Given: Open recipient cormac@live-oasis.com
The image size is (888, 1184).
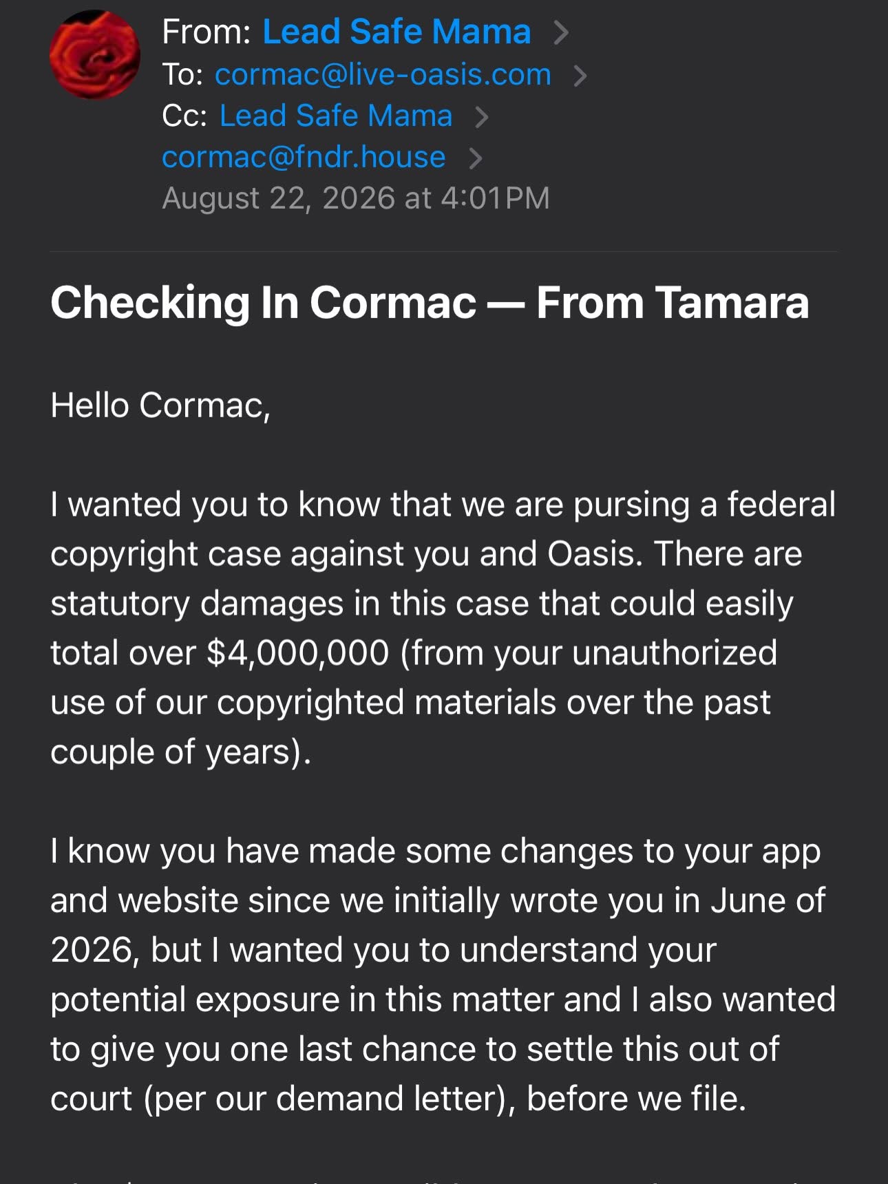Looking at the screenshot, I should [x=383, y=74].
